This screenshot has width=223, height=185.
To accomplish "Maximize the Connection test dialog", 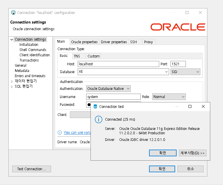I will 190,106.
